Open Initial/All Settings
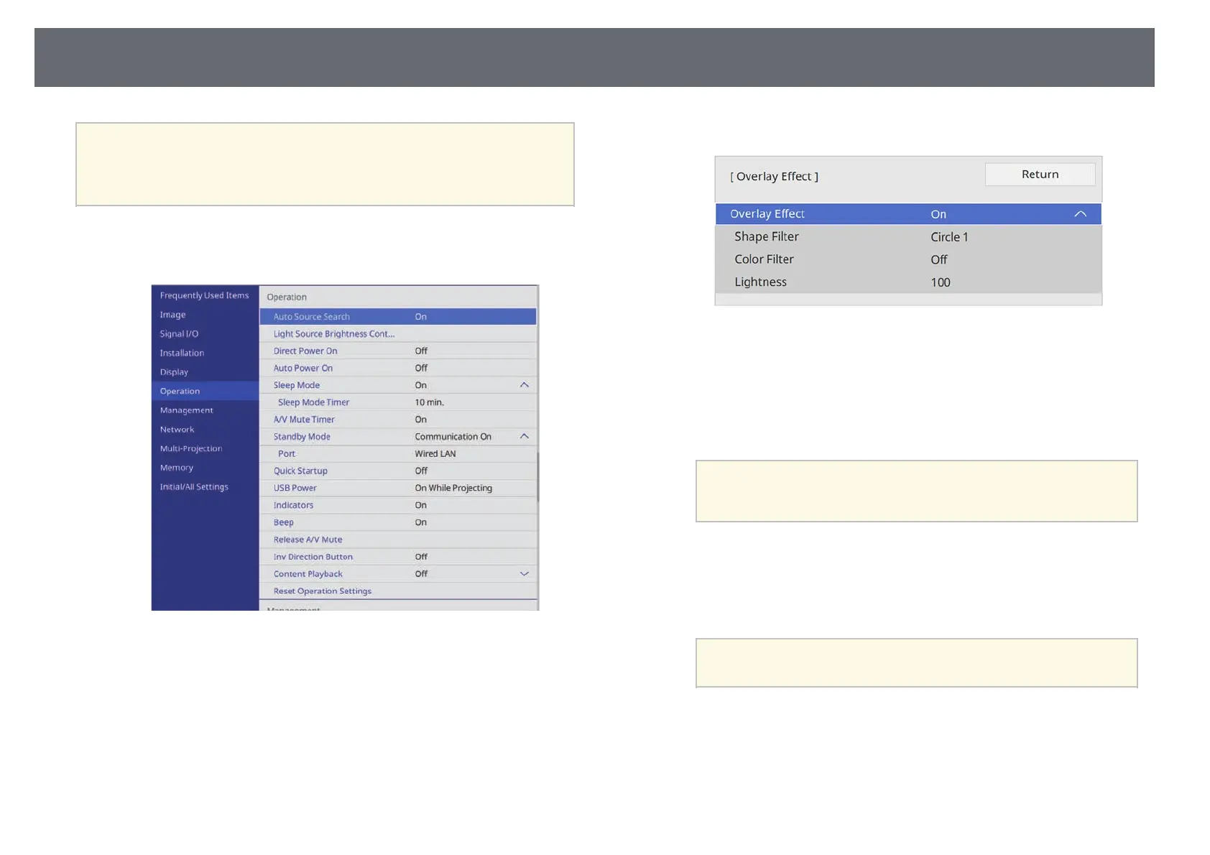This screenshot has height=855, width=1210. pyautogui.click(x=205, y=486)
